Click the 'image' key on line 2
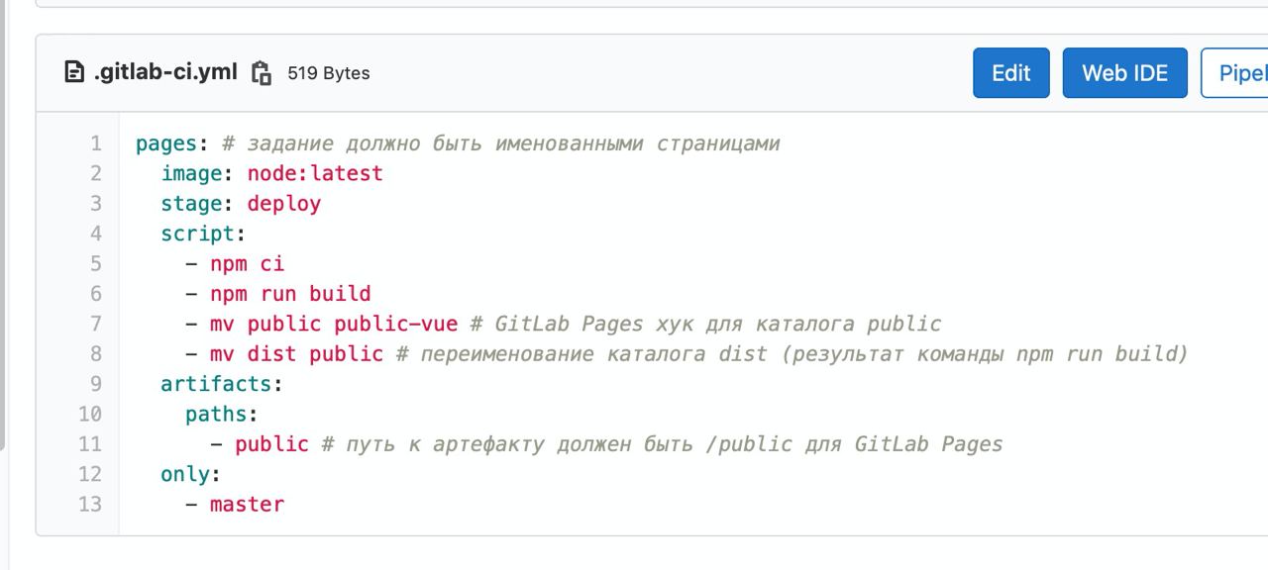 pyautogui.click(x=191, y=173)
